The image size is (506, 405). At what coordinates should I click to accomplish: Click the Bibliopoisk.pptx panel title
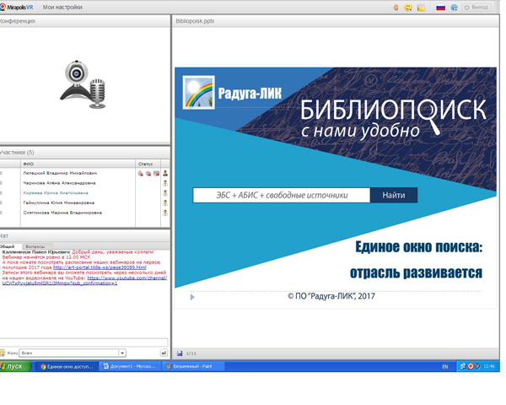point(195,21)
